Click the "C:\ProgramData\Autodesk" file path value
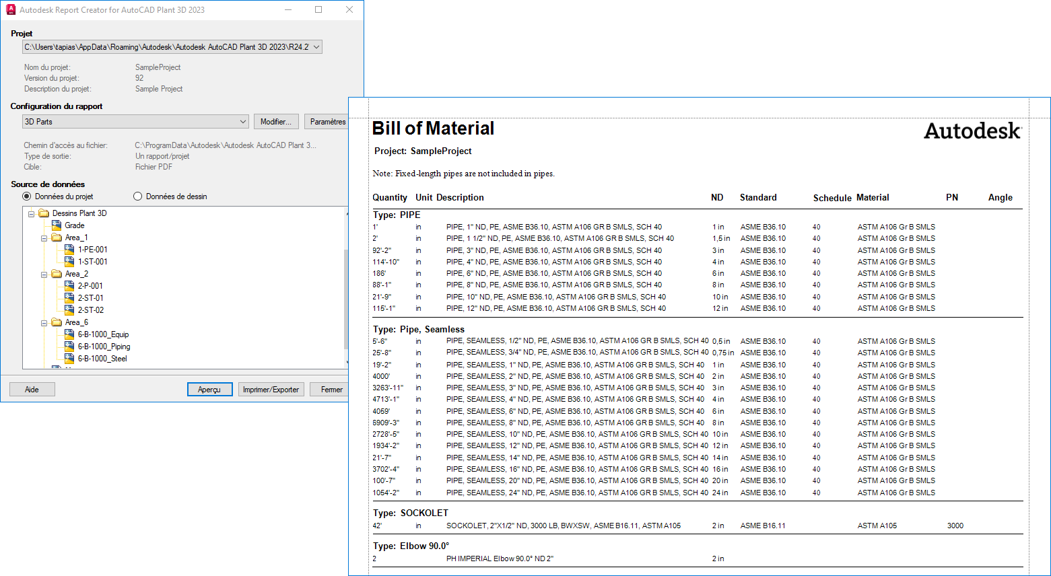 click(226, 145)
